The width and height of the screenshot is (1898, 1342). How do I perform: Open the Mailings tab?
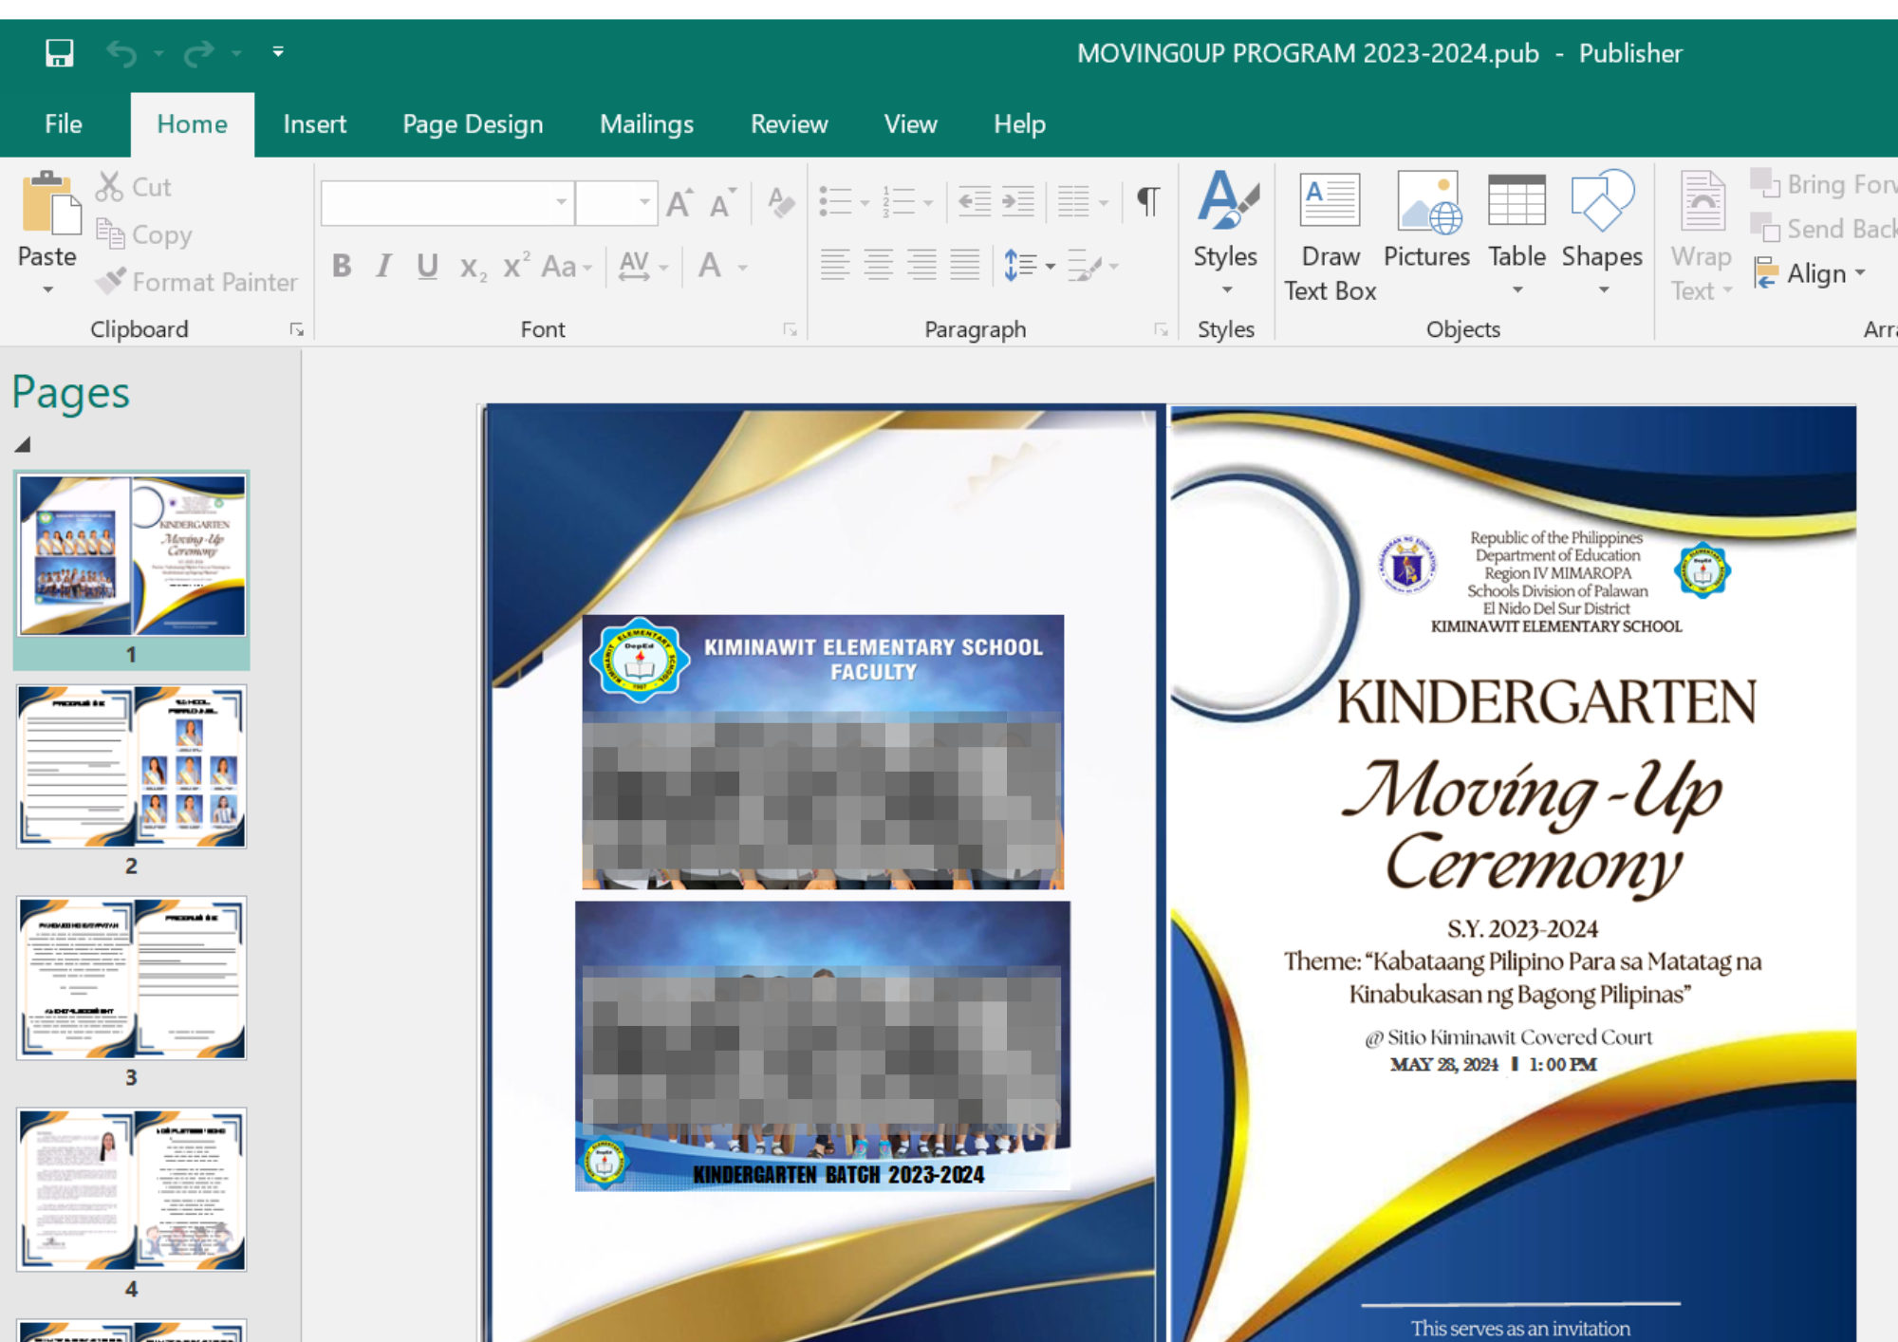[646, 124]
